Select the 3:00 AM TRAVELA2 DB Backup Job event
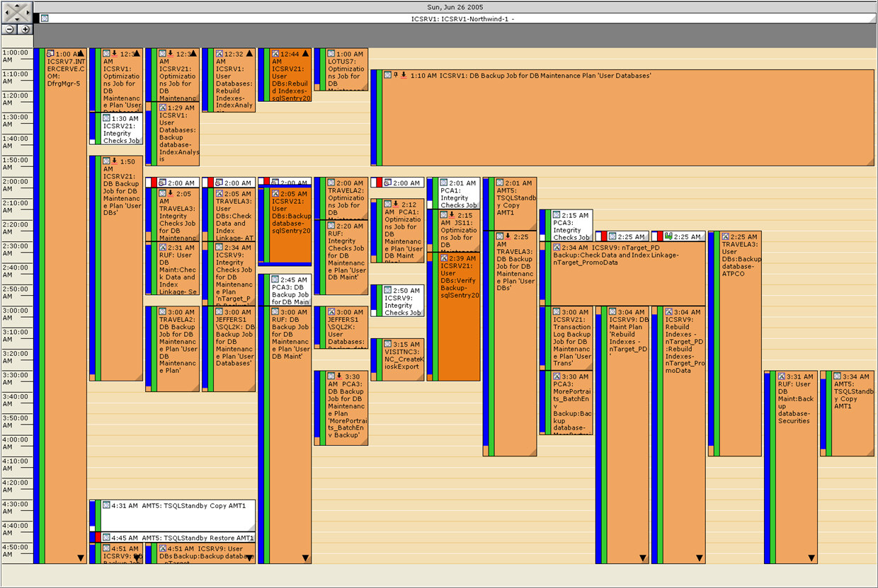Viewport: 878px width, 588px height. [x=172, y=349]
